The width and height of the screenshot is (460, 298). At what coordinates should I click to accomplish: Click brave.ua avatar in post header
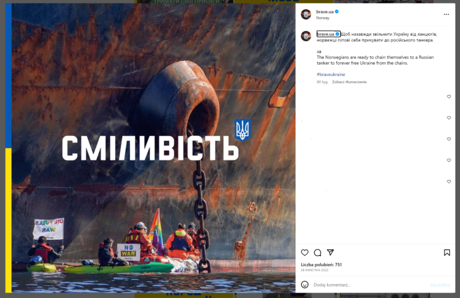pos(306,14)
